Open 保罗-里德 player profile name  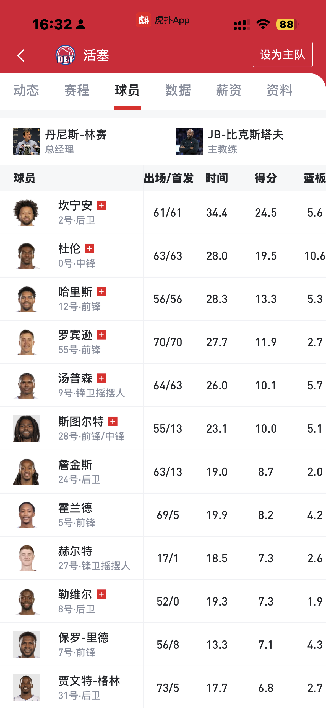(83, 638)
